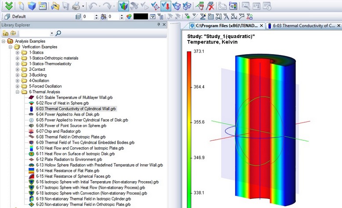Create a new 3D model document
Screen dimensions: 342x208
32,6
